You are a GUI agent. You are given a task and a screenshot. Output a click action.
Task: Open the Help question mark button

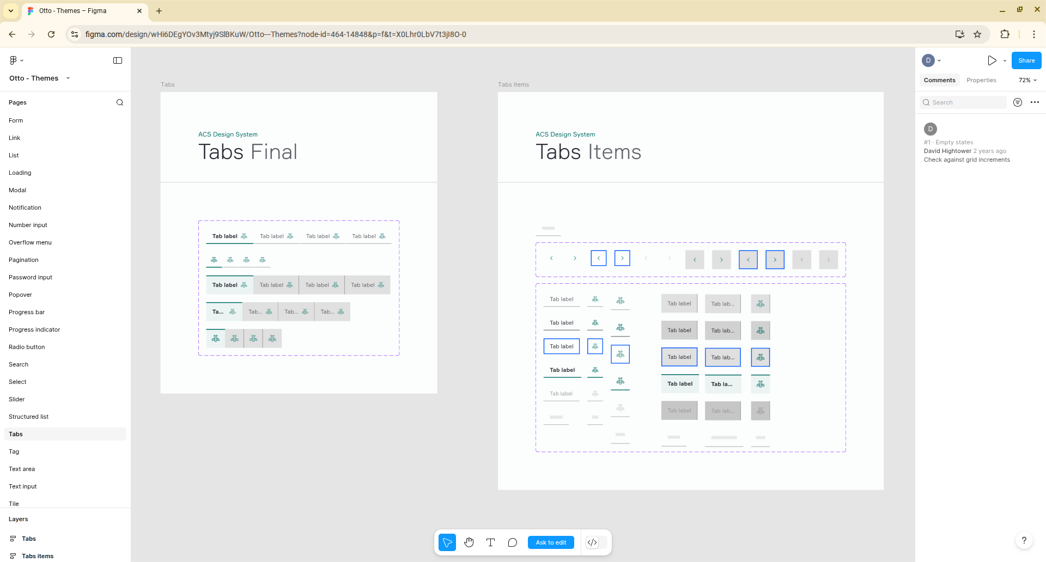tap(1024, 540)
